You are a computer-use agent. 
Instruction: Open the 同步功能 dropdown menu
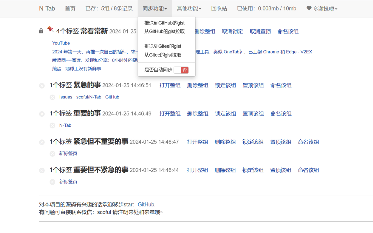click(154, 8)
